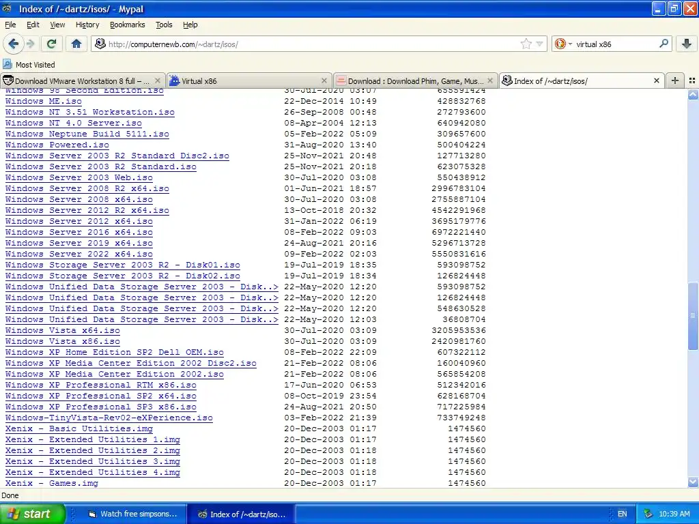
Task: Download Windows ME.iso
Action: pyautogui.click(x=44, y=101)
